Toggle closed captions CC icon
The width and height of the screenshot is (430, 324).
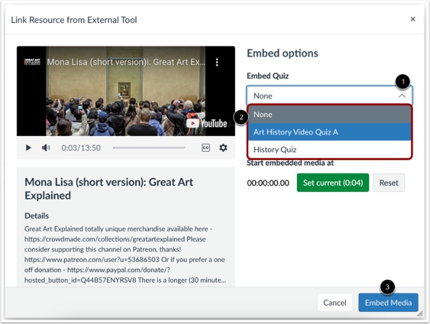click(206, 148)
